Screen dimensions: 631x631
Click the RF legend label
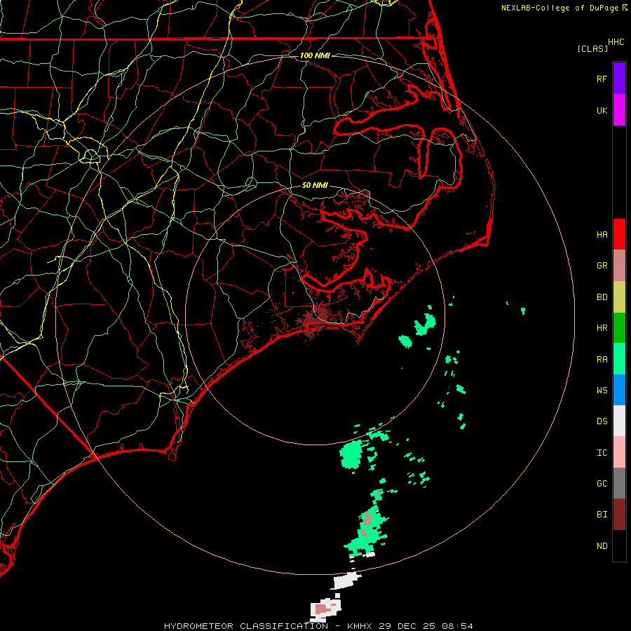point(602,79)
